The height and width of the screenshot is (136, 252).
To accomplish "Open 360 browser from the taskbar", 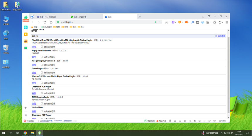I will 40,133.
